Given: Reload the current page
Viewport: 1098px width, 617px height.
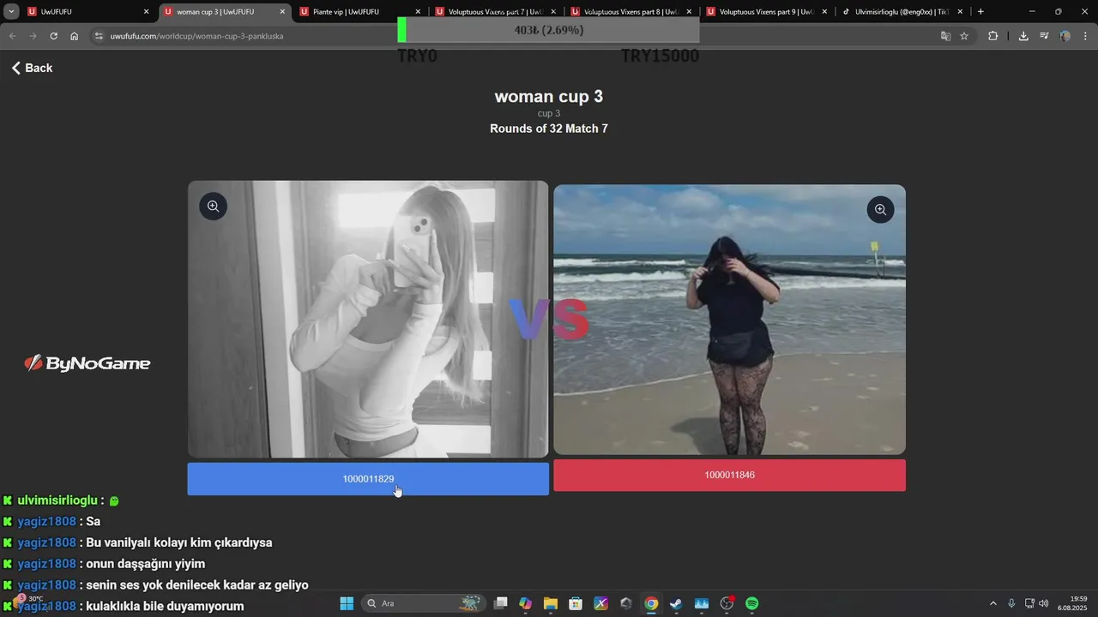Looking at the screenshot, I should 53,36.
